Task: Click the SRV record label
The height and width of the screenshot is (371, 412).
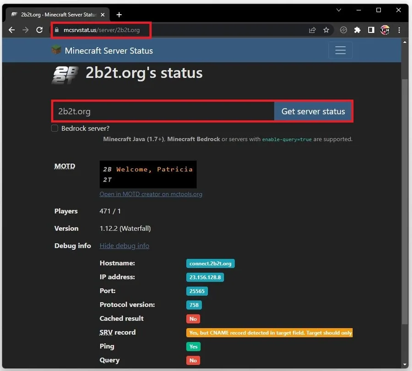Action: (118, 333)
